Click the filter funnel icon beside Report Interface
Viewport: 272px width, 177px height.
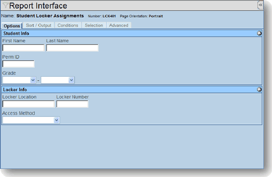[5, 5]
